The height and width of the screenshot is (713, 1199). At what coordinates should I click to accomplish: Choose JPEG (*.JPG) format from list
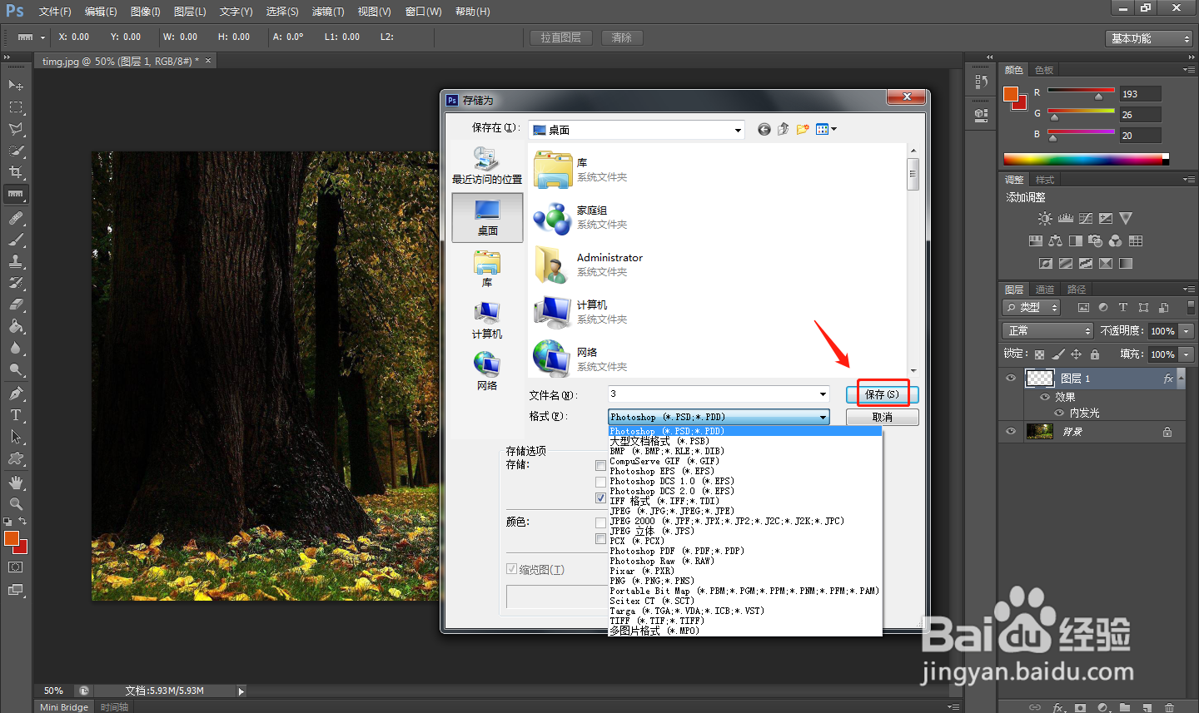click(672, 512)
